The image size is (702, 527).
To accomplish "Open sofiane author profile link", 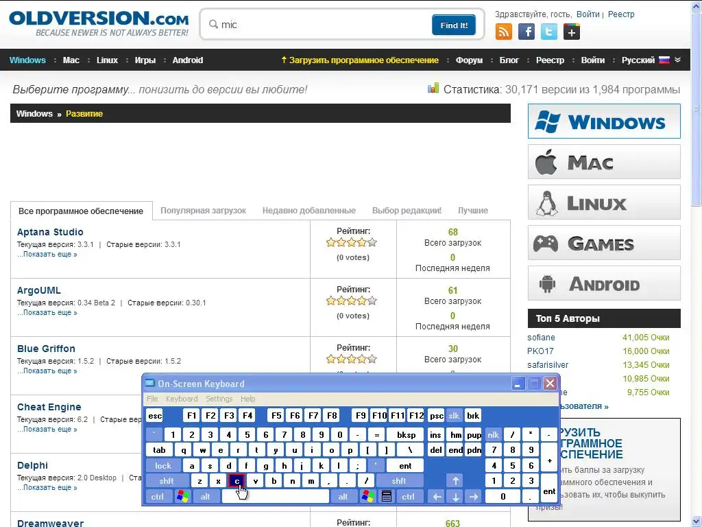I will [x=541, y=338].
